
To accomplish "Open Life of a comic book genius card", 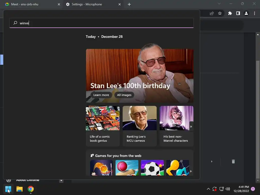I will [103, 126].
